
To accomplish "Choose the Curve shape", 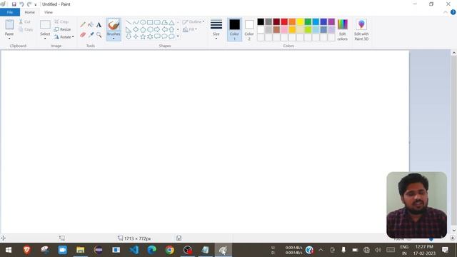I will click(x=136, y=22).
